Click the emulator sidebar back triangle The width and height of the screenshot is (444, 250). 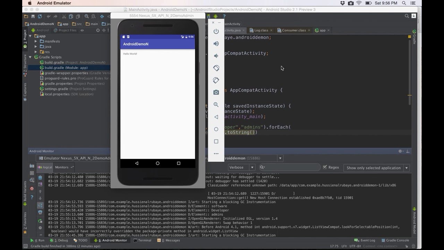point(216,117)
